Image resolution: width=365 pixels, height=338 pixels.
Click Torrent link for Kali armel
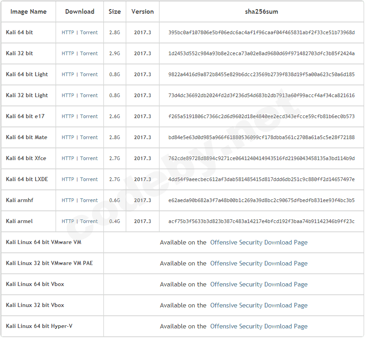[x=89, y=221]
